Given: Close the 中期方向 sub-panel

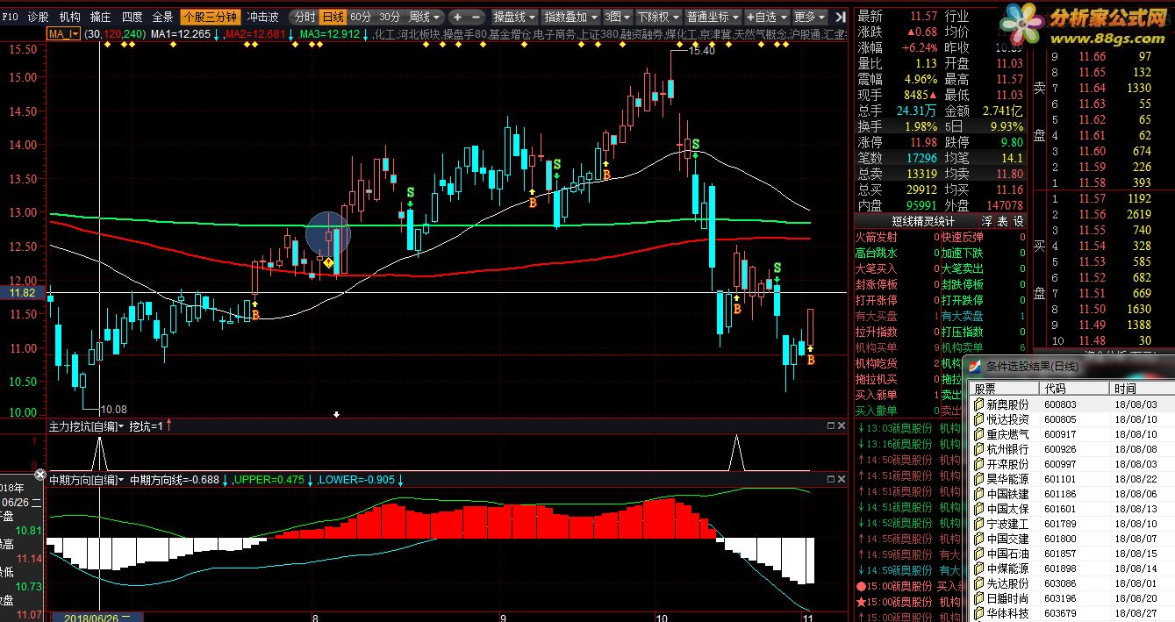Looking at the screenshot, I should [843, 478].
